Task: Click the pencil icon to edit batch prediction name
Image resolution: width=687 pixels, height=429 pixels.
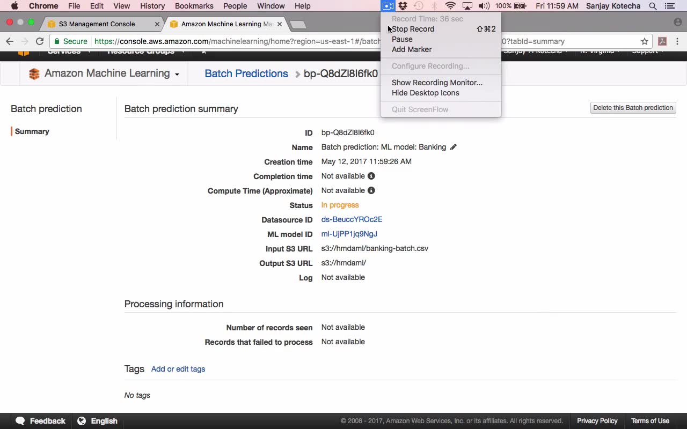Action: [454, 147]
